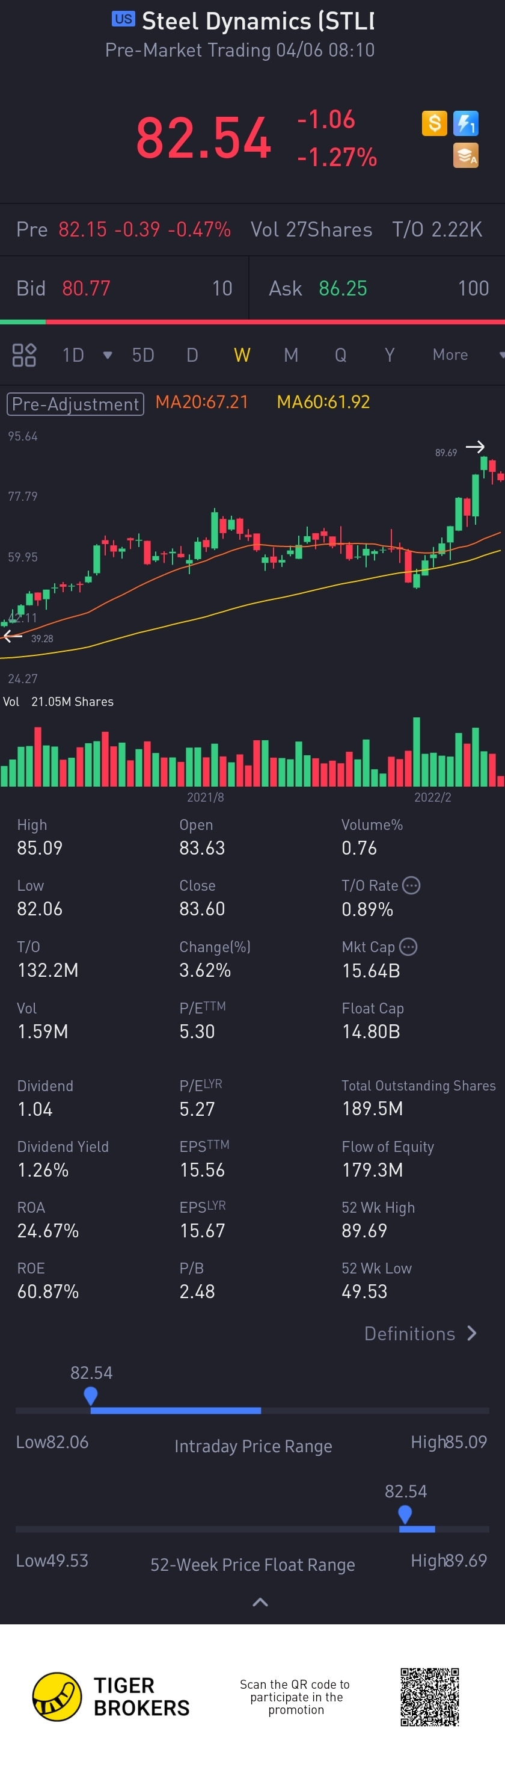
Task: Open the dropdown arrow after More
Action: tap(502, 355)
